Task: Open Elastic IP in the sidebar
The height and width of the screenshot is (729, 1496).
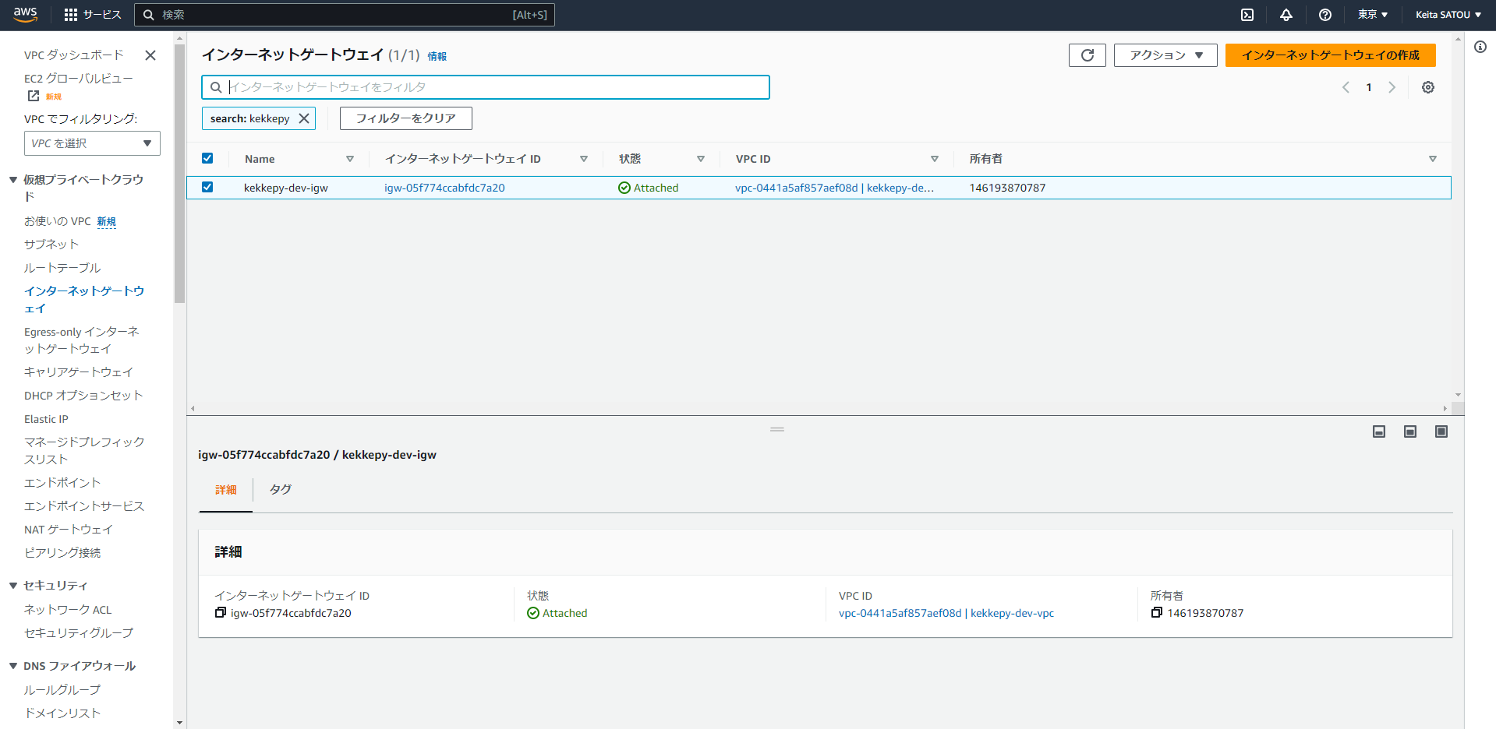Action: [46, 419]
